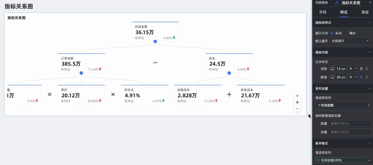Click the 前缀 prefix input field
373x165 pixels.
pos(350,124)
